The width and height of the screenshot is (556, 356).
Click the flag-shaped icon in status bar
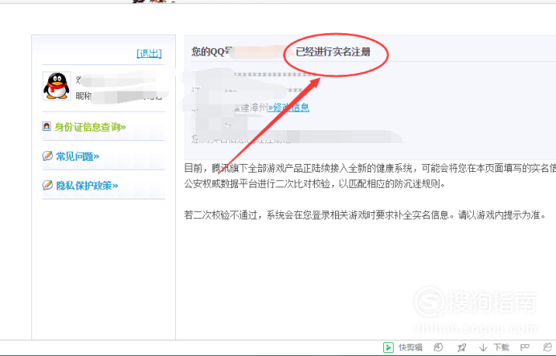pos(525,347)
